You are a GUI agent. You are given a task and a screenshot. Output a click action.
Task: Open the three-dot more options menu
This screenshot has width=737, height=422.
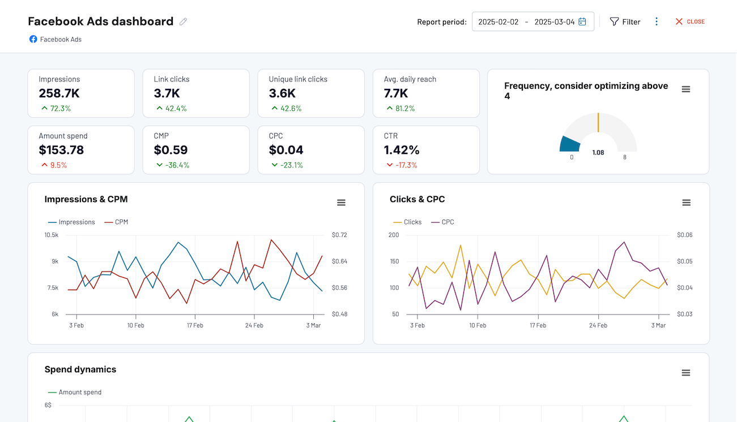657,21
